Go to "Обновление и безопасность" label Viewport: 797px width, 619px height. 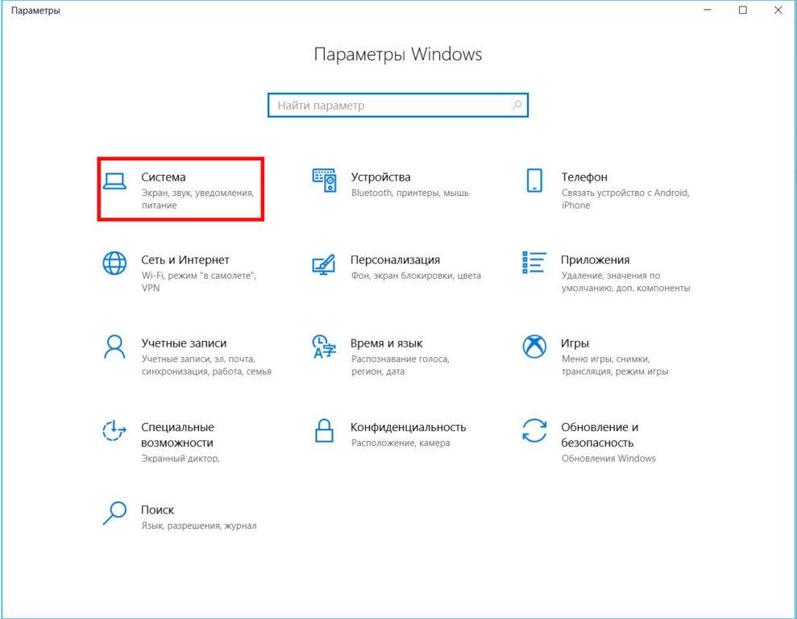click(x=600, y=434)
